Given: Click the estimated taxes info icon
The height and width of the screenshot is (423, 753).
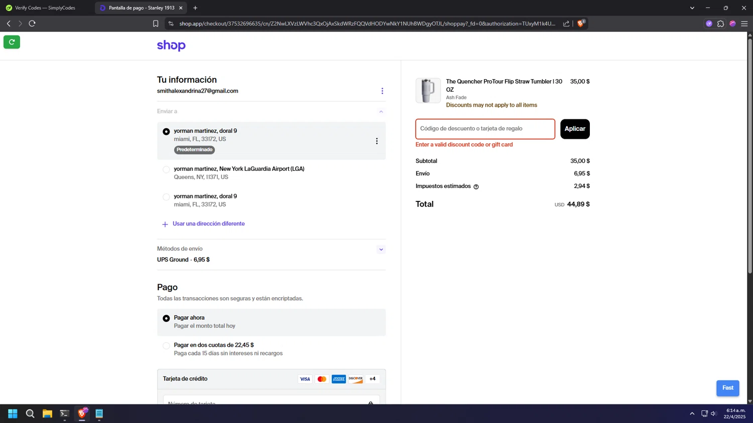Looking at the screenshot, I should coord(476,186).
